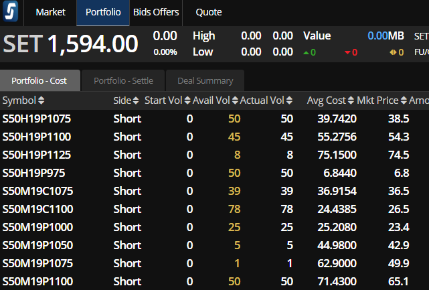429x290 pixels.
Task: Open the Market tab
Action: [51, 12]
